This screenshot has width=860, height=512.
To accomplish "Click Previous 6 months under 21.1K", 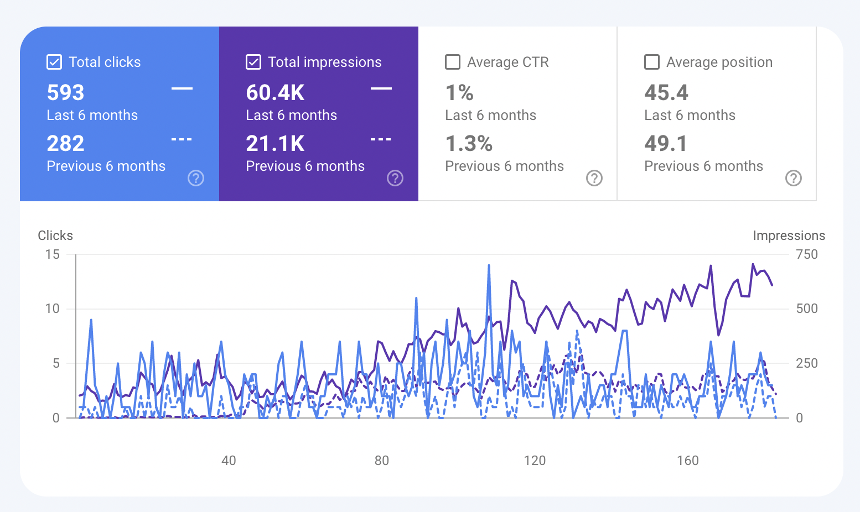I will click(x=305, y=166).
